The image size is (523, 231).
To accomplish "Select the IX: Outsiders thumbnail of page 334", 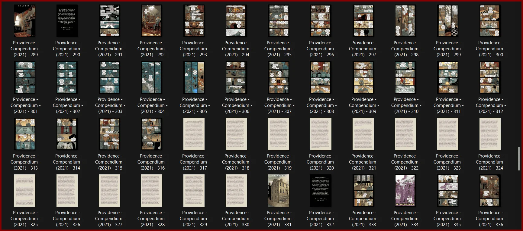I will [x=405, y=191].
